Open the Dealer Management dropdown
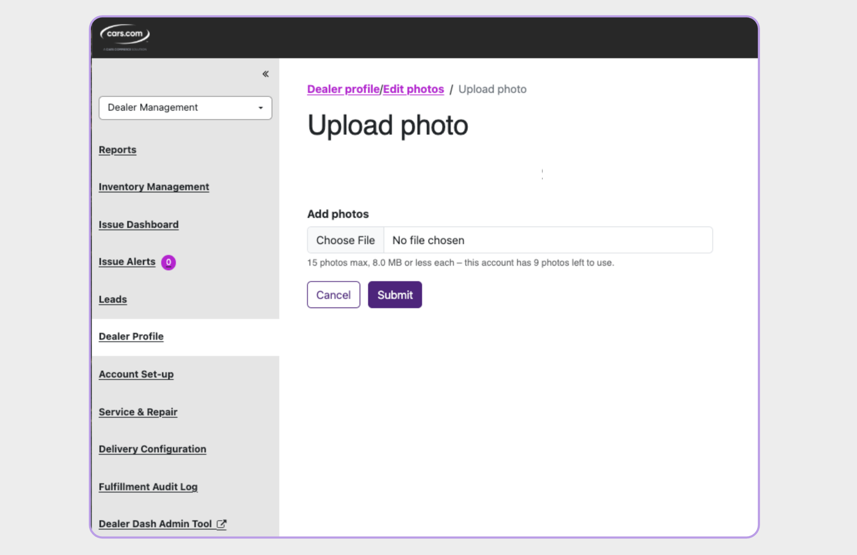 [x=185, y=108]
